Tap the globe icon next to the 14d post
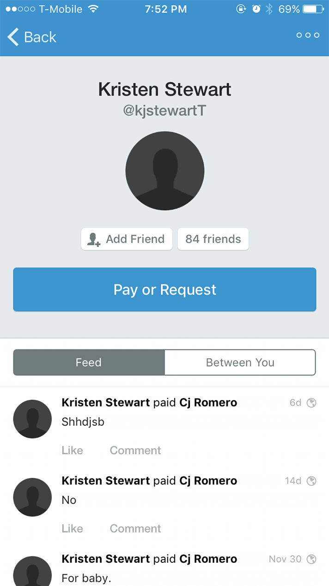 pyautogui.click(x=312, y=481)
